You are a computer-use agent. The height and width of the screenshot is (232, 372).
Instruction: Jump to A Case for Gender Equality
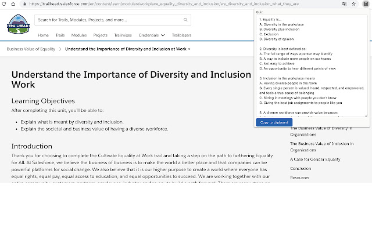(x=315, y=159)
